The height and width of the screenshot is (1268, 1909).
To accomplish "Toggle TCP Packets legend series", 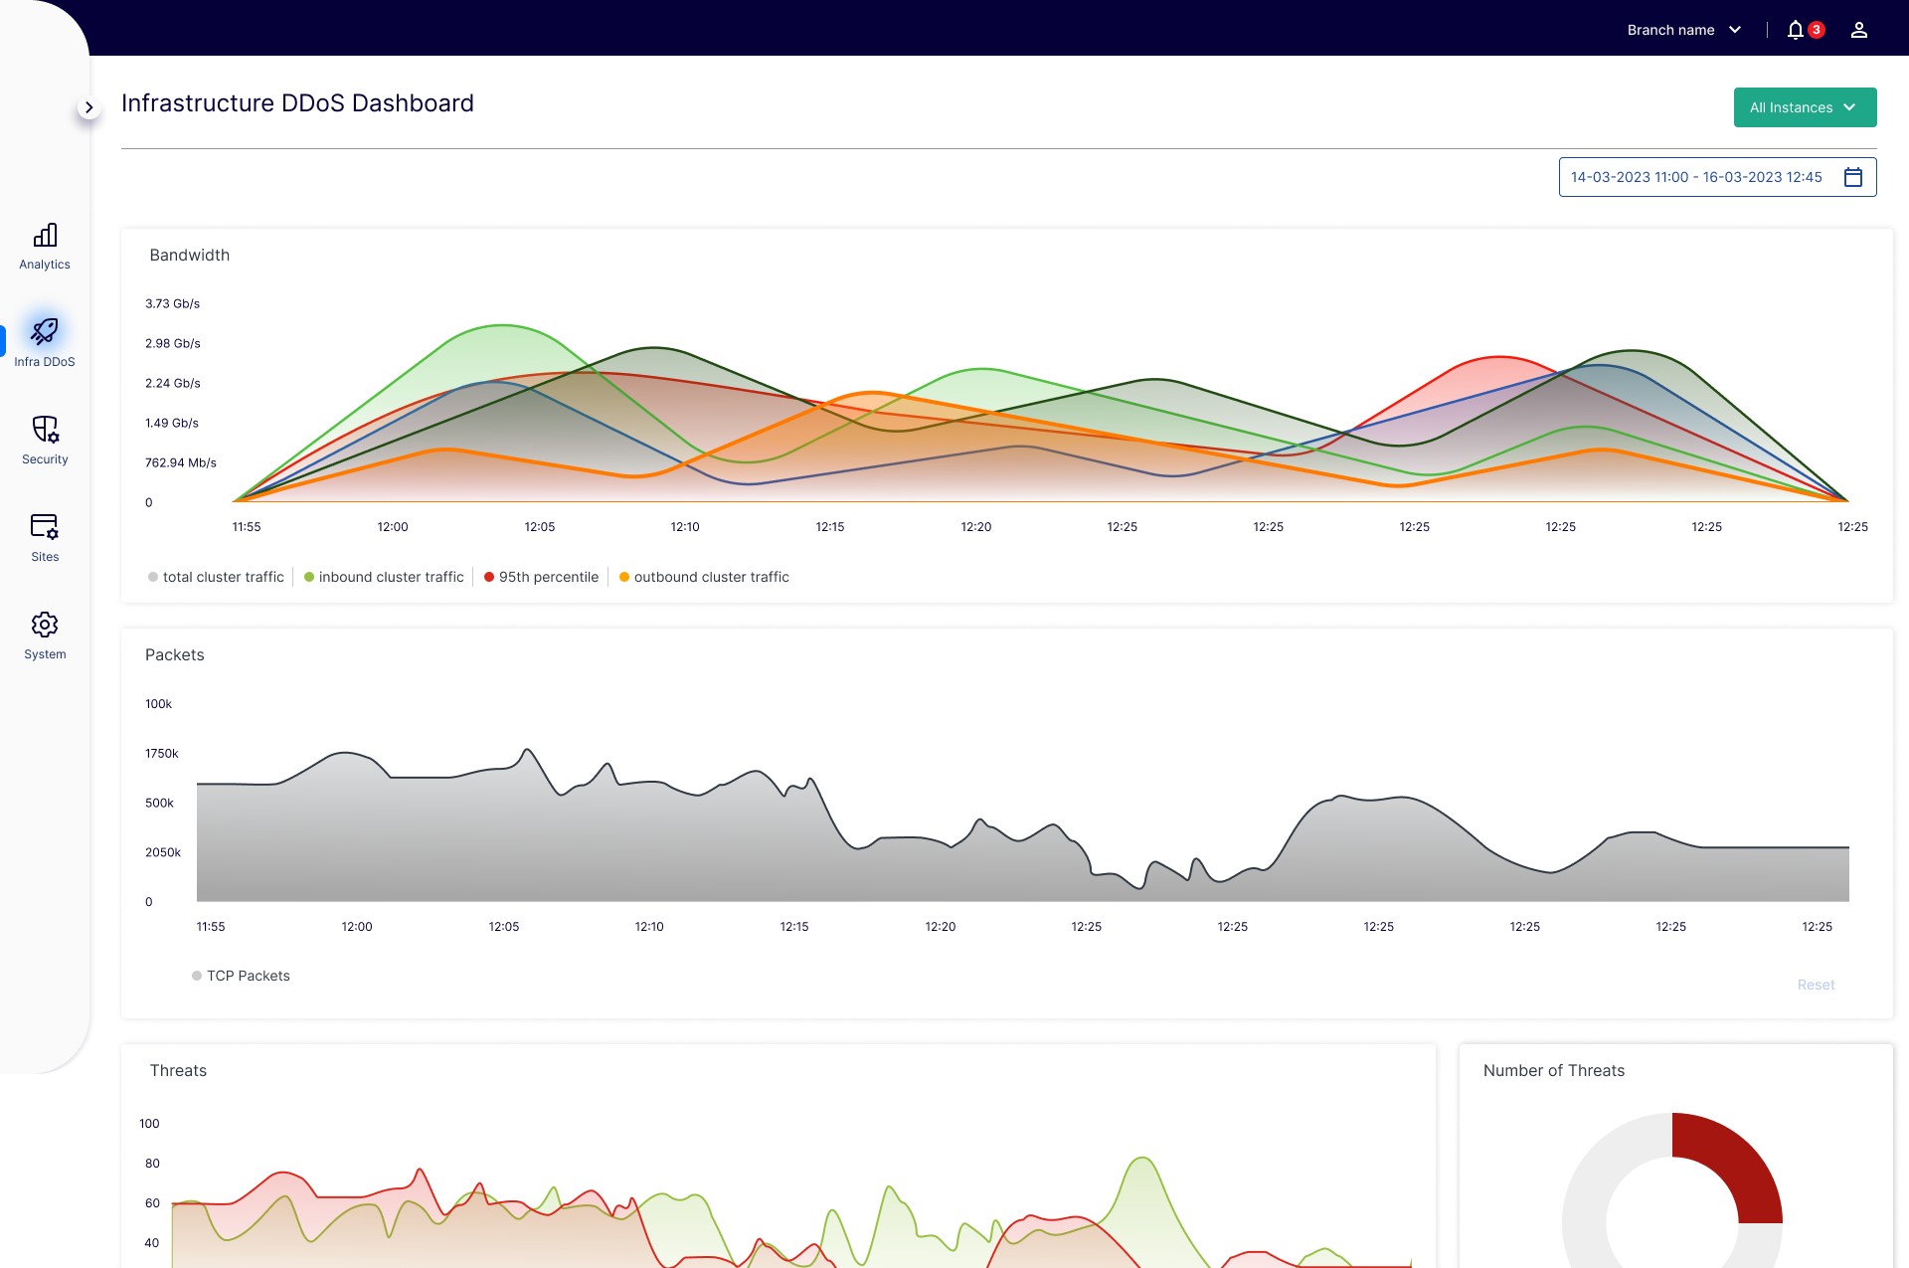I will click(242, 976).
